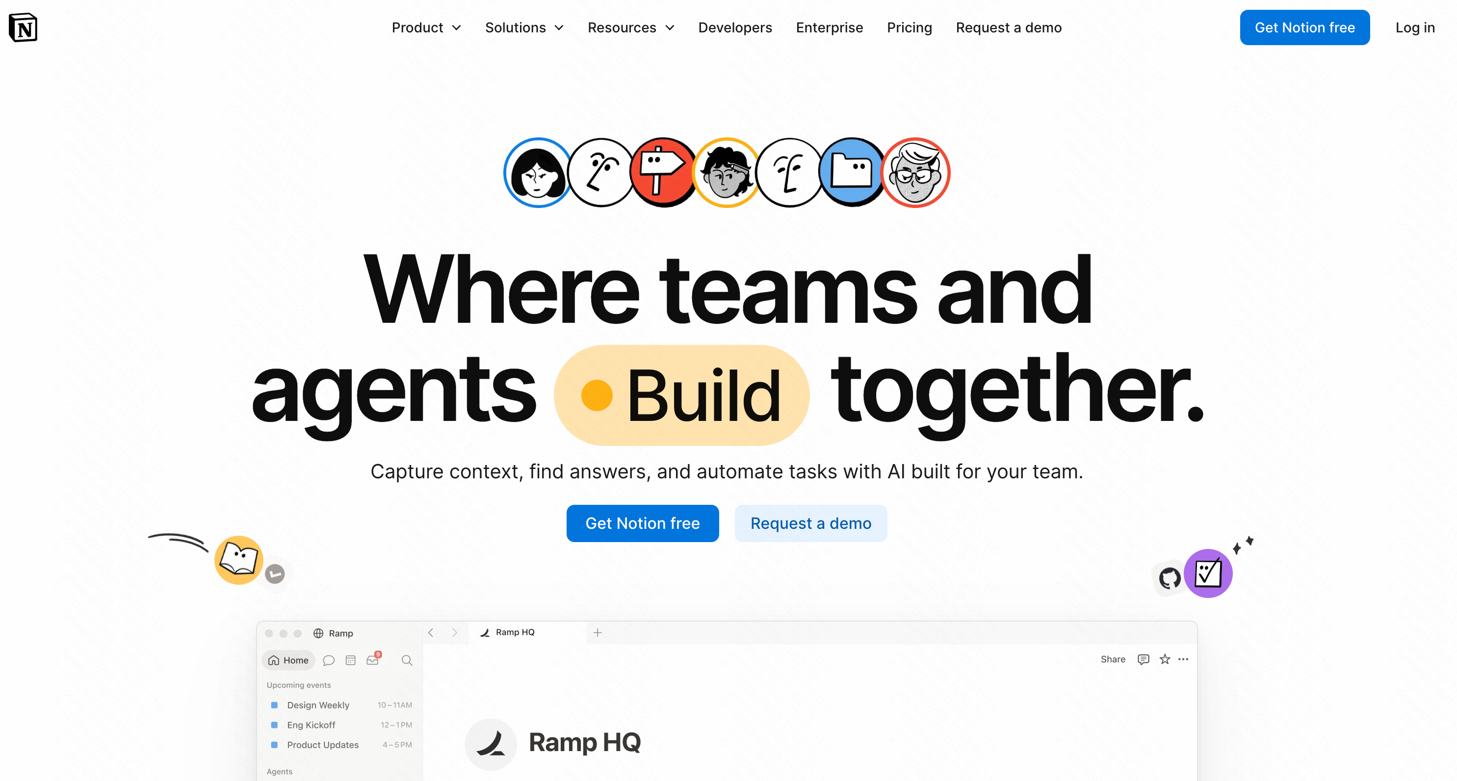Select the blue folder avatar

coord(851,173)
